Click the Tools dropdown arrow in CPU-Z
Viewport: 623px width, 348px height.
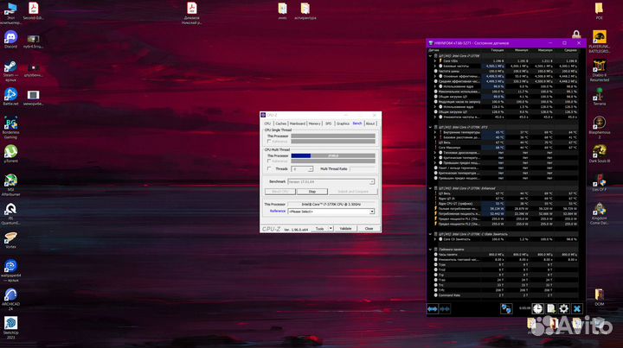331,229
